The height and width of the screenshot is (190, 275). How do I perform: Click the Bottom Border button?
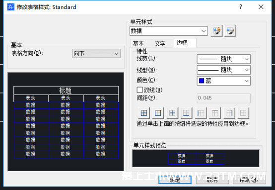[x=186, y=113]
